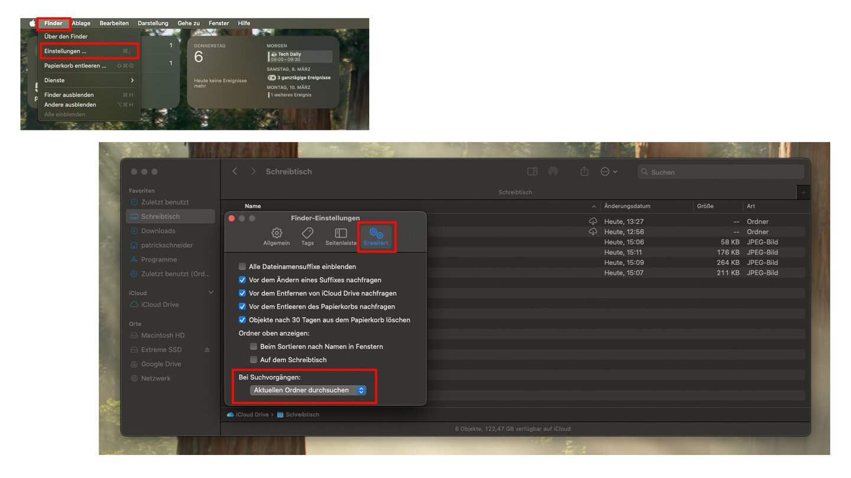The image size is (851, 478).
Task: Click the share icon in Finder toolbar
Action: 584,171
